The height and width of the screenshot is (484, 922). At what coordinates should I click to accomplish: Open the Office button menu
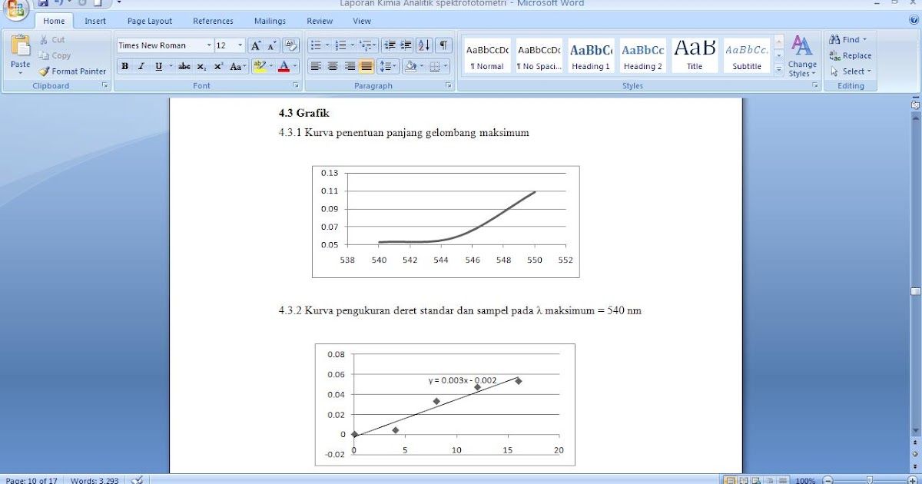[15, 8]
